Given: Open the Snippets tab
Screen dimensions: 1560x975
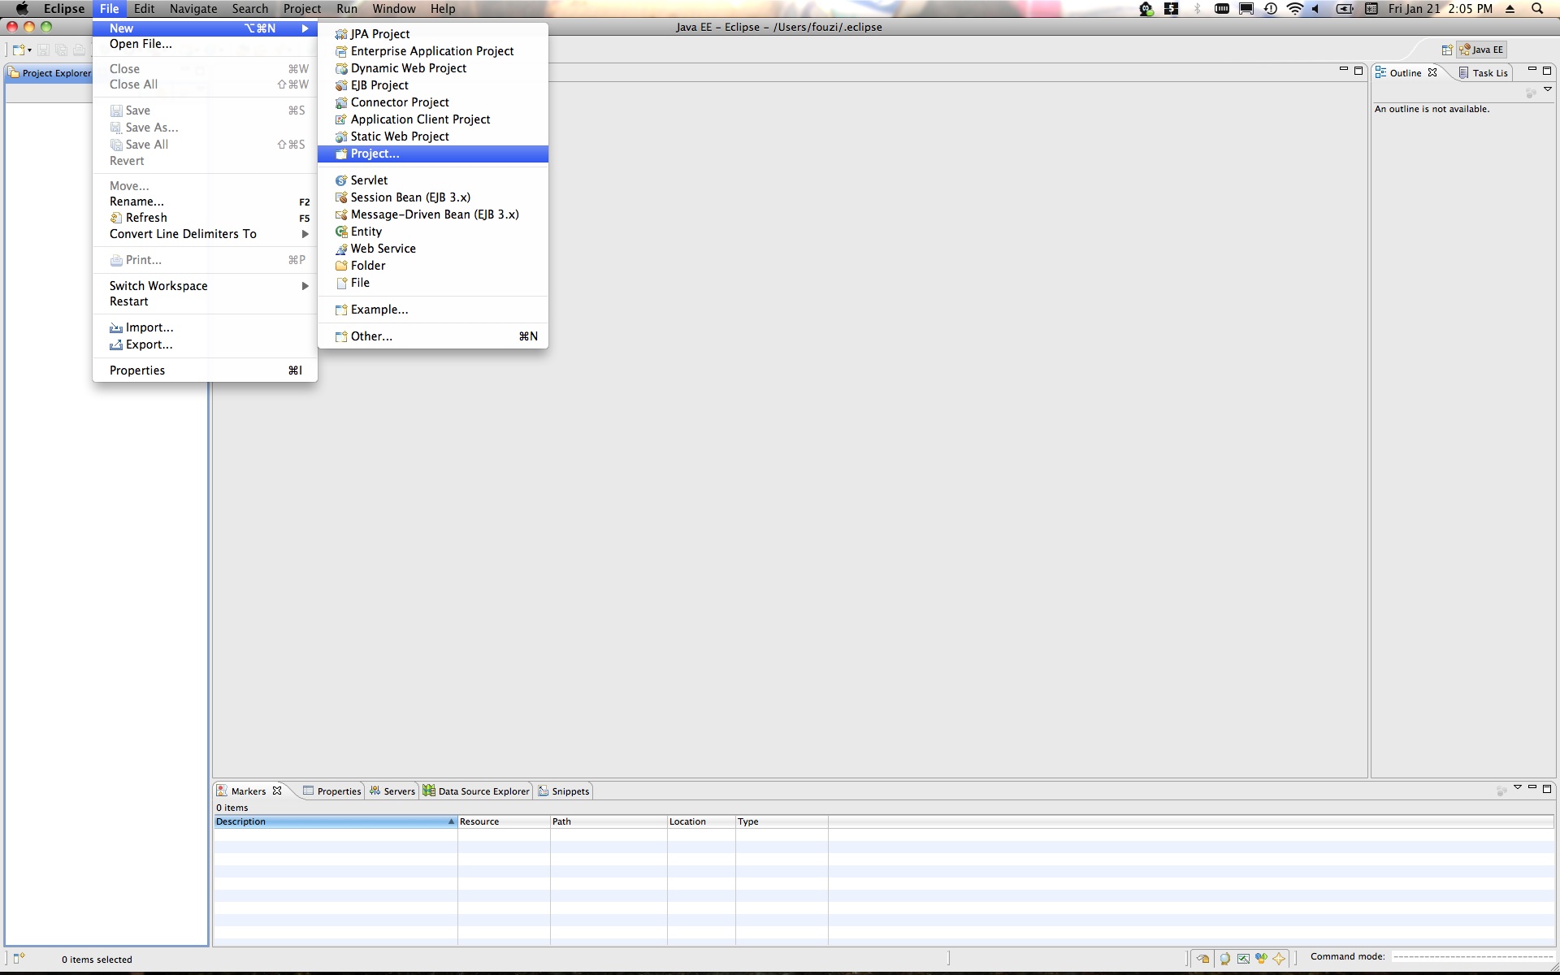Looking at the screenshot, I should pyautogui.click(x=564, y=791).
